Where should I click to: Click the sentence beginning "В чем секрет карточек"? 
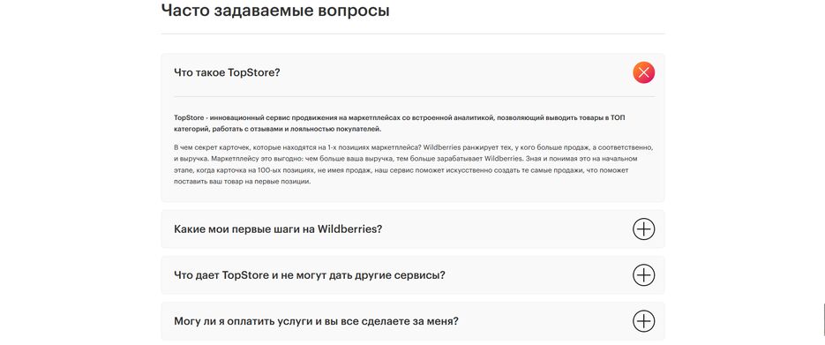tap(298, 147)
